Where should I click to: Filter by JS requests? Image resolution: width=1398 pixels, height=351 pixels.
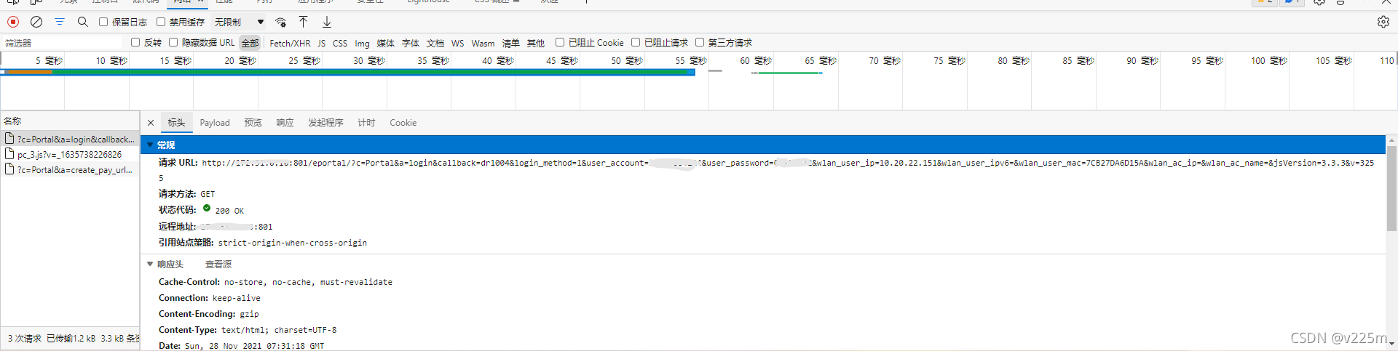[321, 43]
